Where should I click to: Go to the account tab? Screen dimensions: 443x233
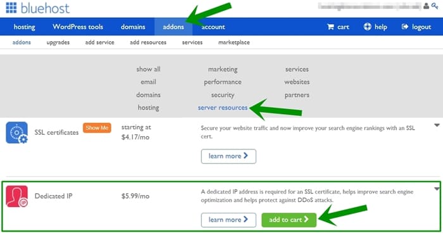pyautogui.click(x=213, y=27)
